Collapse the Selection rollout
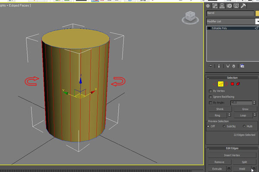This screenshot has height=172, width=259. pyautogui.click(x=232, y=78)
